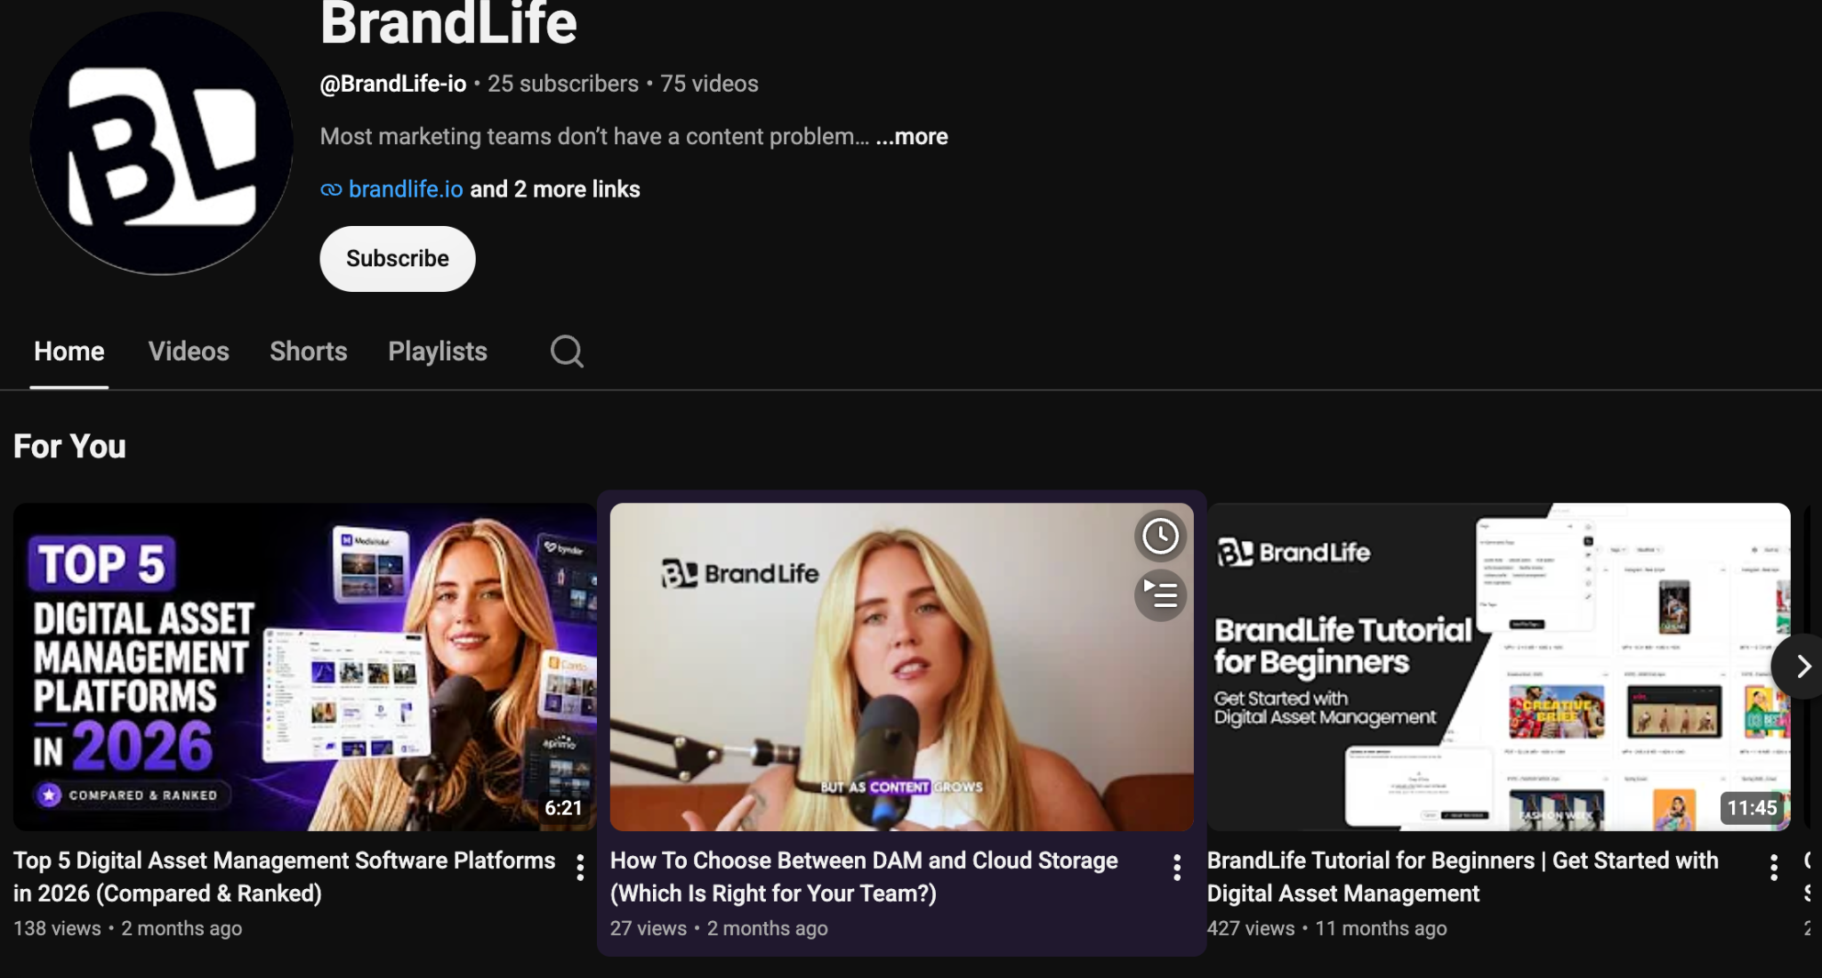This screenshot has height=978, width=1822.
Task: Click the @BrandLife-io handle text
Action: click(x=393, y=84)
